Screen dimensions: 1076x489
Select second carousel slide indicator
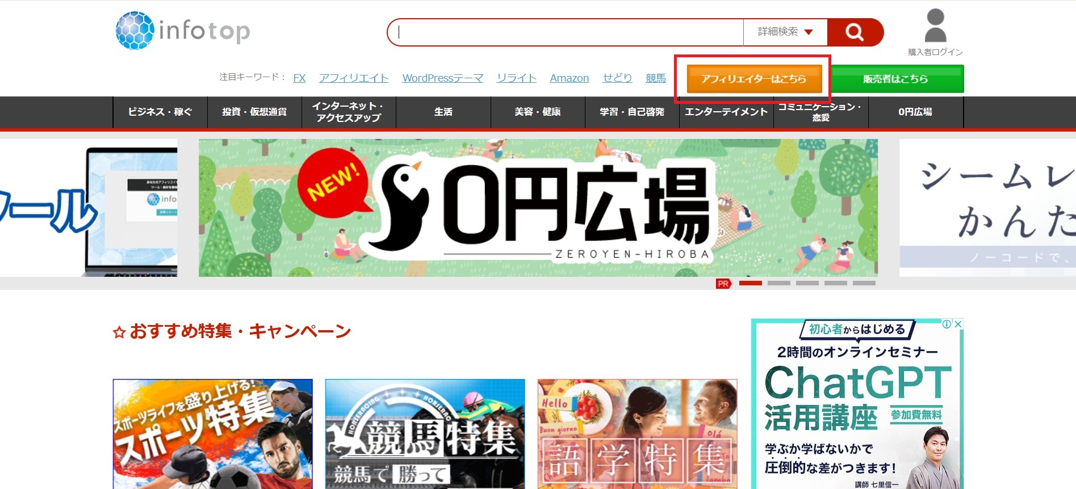point(779,283)
